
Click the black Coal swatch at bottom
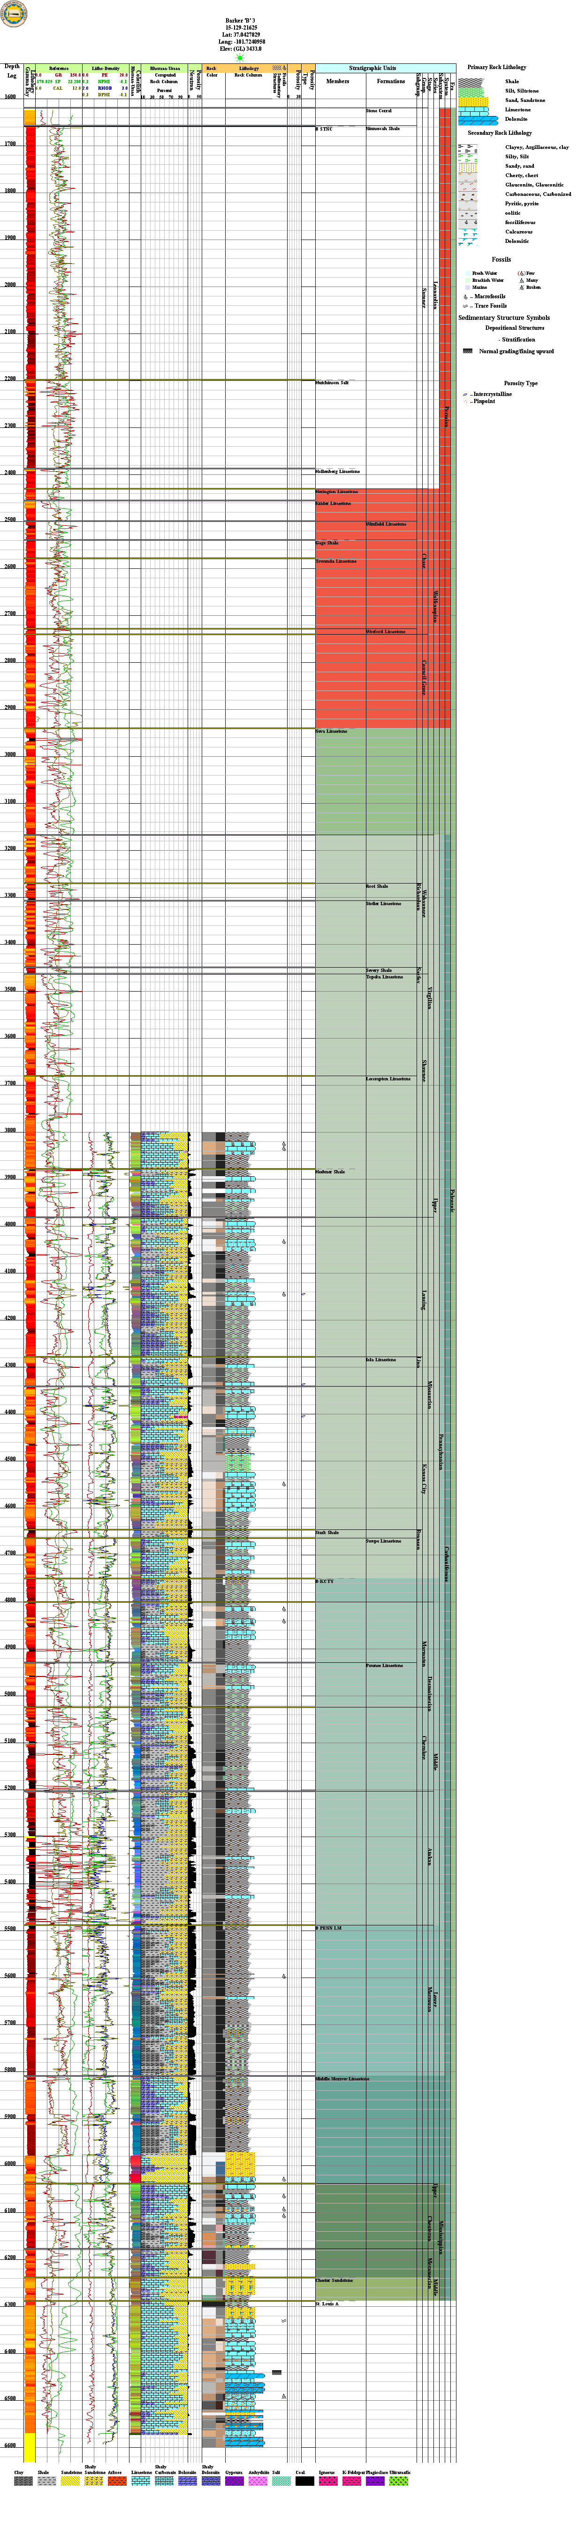305,2481
